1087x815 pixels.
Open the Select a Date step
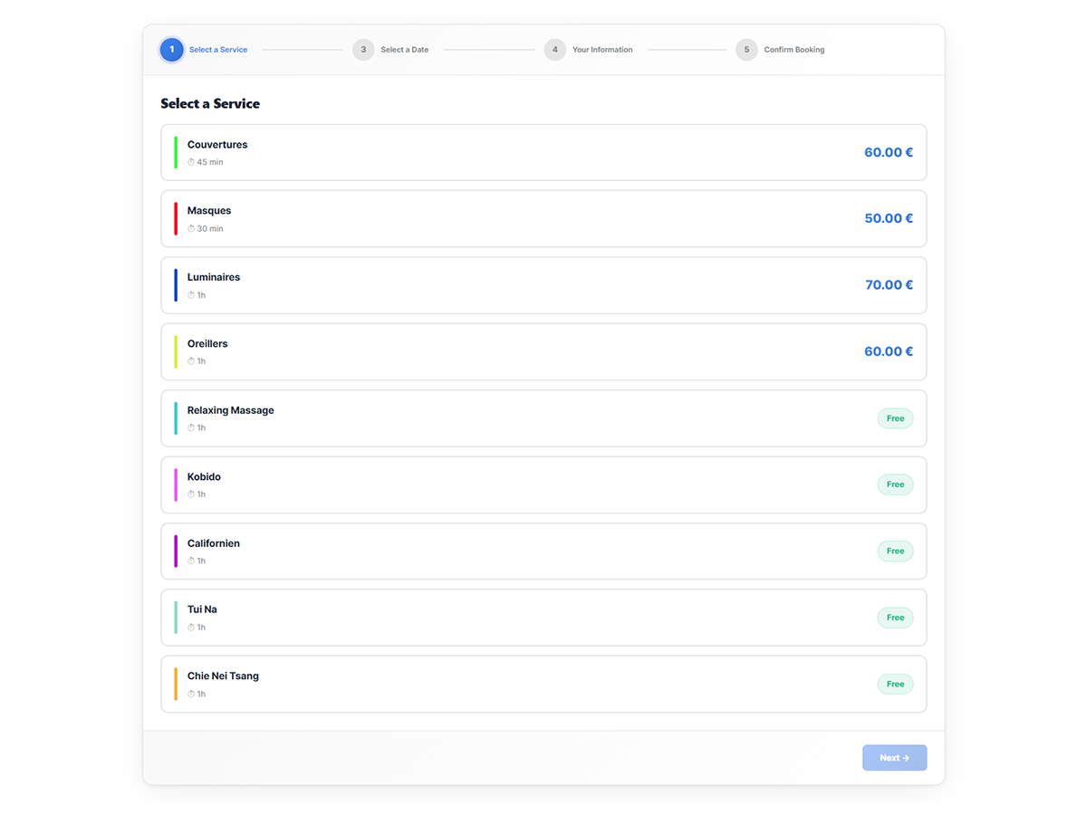click(404, 50)
